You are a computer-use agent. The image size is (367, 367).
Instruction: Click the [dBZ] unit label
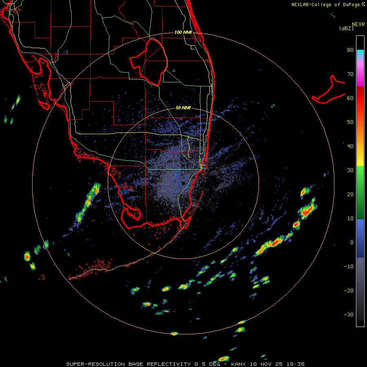tap(346, 28)
